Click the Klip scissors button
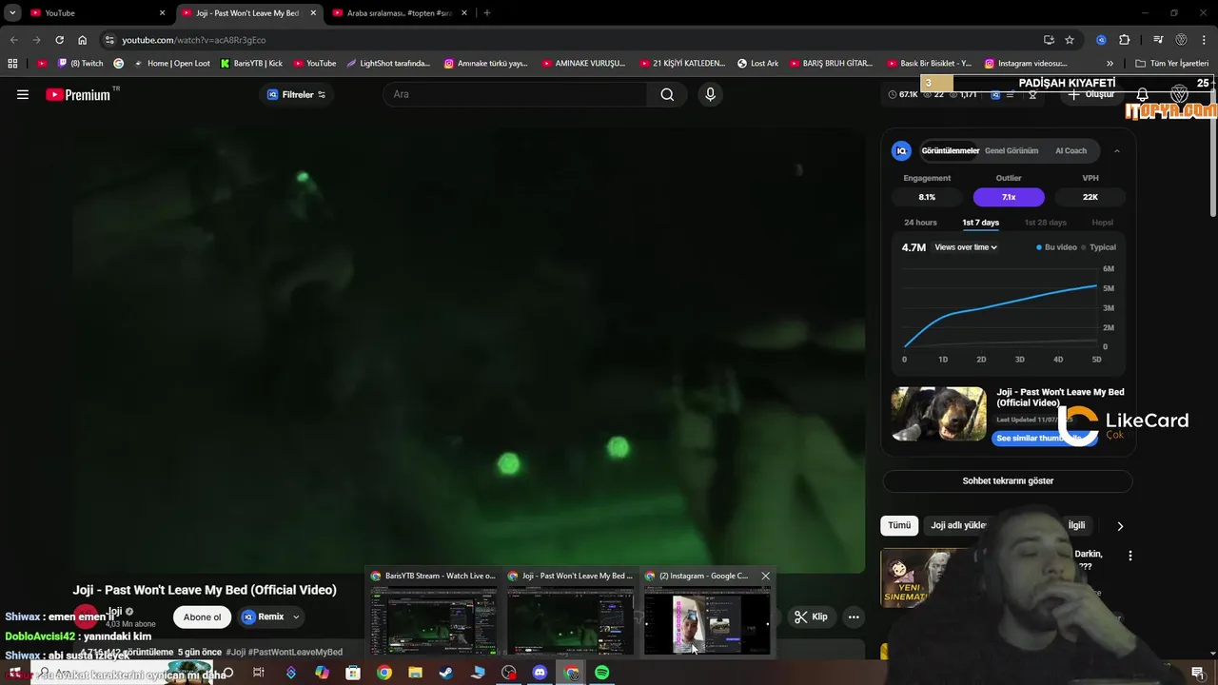 pos(812,616)
